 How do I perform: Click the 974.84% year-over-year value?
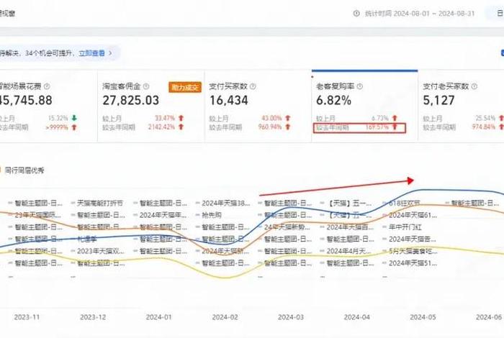483,127
